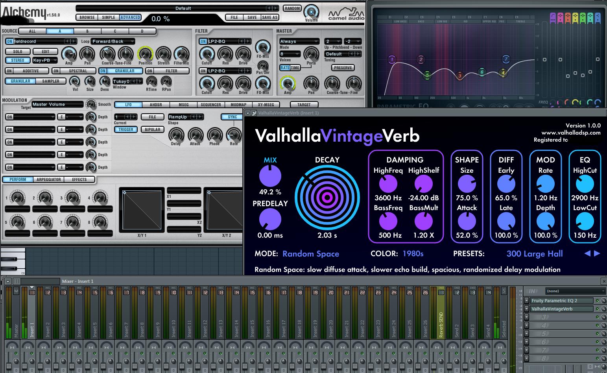Switch to the AHDSR modulation tab
Viewport: 607px width, 373px height.
click(x=156, y=105)
